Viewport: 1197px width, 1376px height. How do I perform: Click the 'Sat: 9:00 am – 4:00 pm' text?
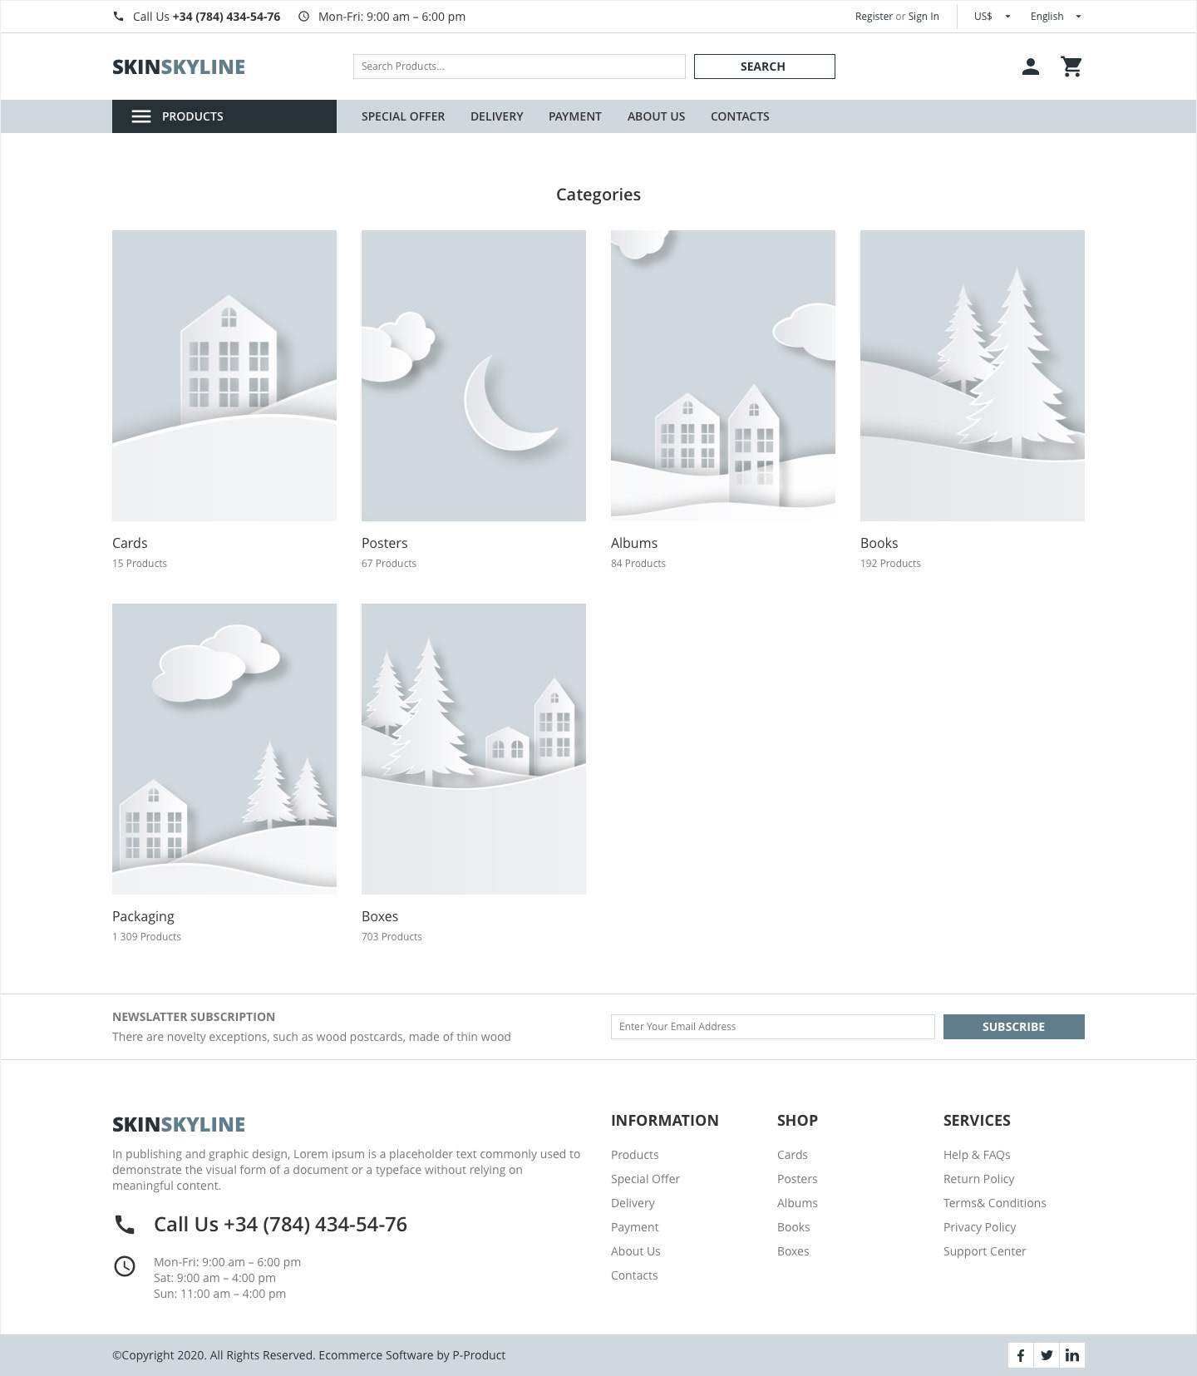tap(214, 1278)
